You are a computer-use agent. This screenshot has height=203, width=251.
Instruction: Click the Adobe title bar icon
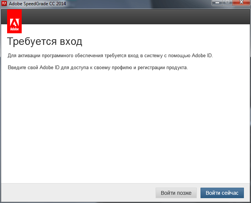click(x=4, y=3)
